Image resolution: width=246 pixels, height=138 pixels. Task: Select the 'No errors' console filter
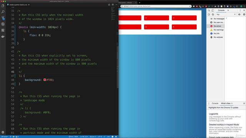[x=216, y=26]
